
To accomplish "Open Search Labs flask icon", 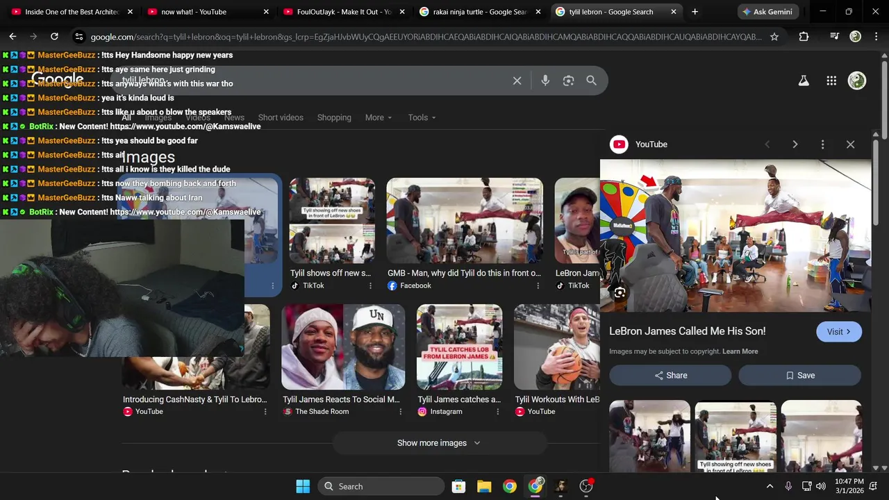I will pos(804,81).
